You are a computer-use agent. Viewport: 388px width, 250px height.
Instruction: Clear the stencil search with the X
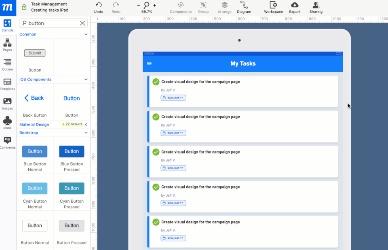82,23
